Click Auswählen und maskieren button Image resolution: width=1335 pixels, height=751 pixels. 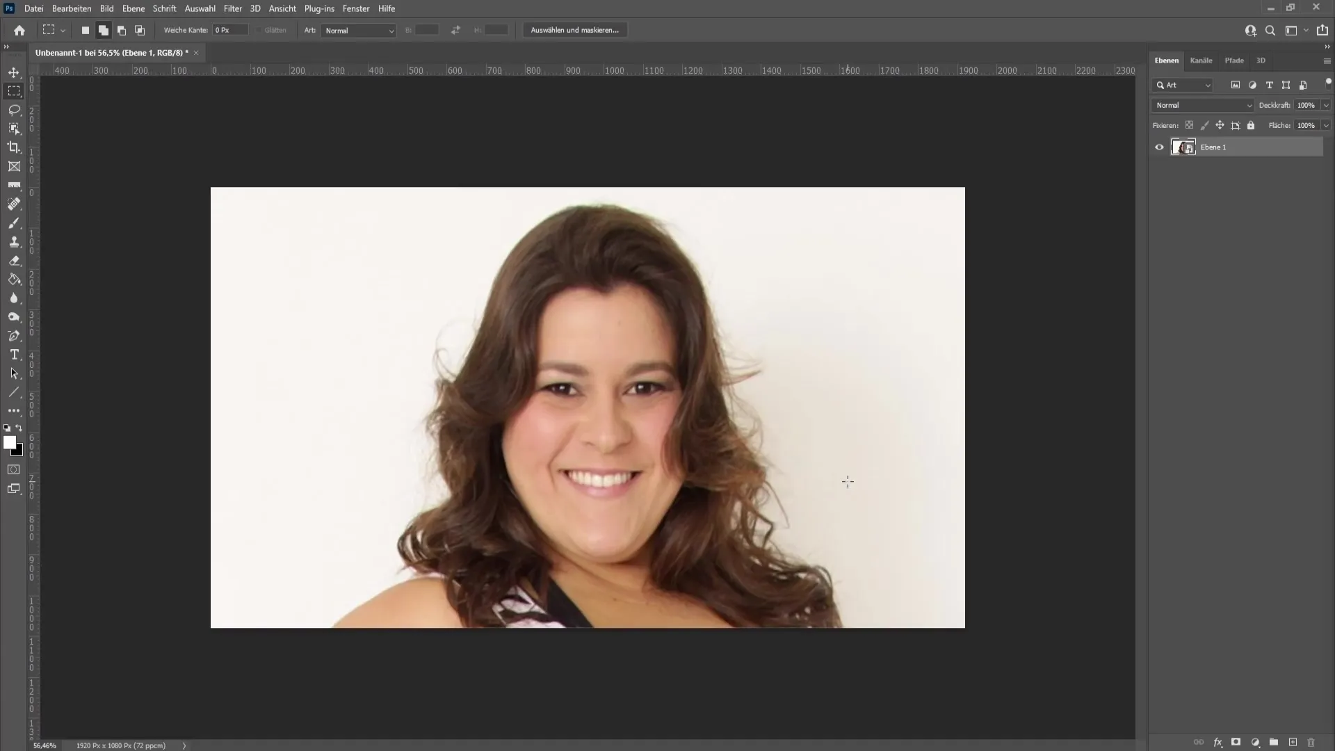(x=576, y=31)
